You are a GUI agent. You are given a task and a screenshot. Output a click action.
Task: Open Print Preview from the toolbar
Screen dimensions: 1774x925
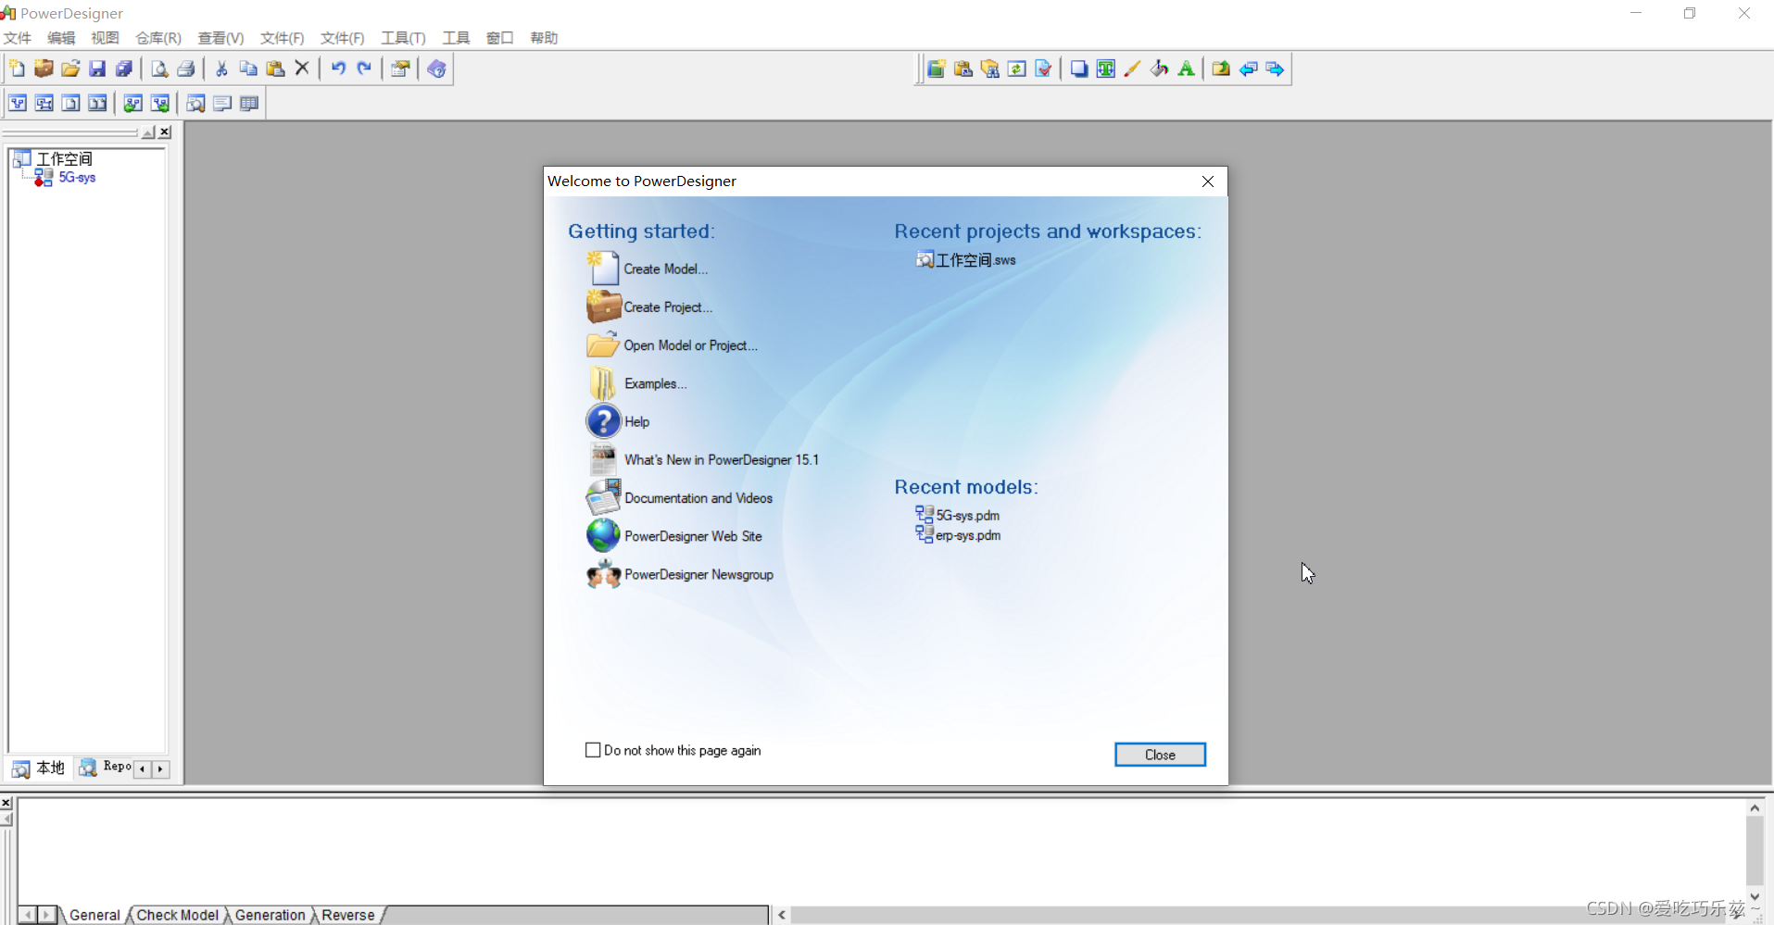159,69
